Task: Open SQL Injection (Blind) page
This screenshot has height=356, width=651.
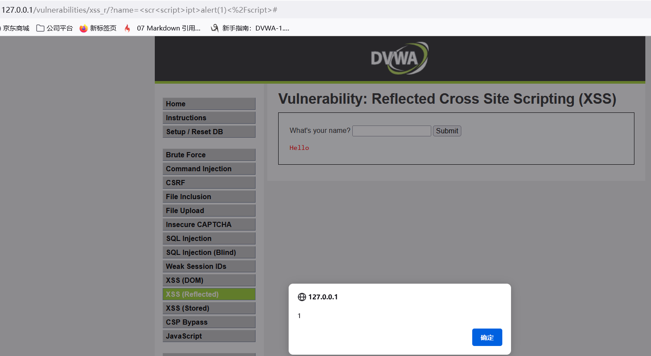Action: tap(209, 252)
